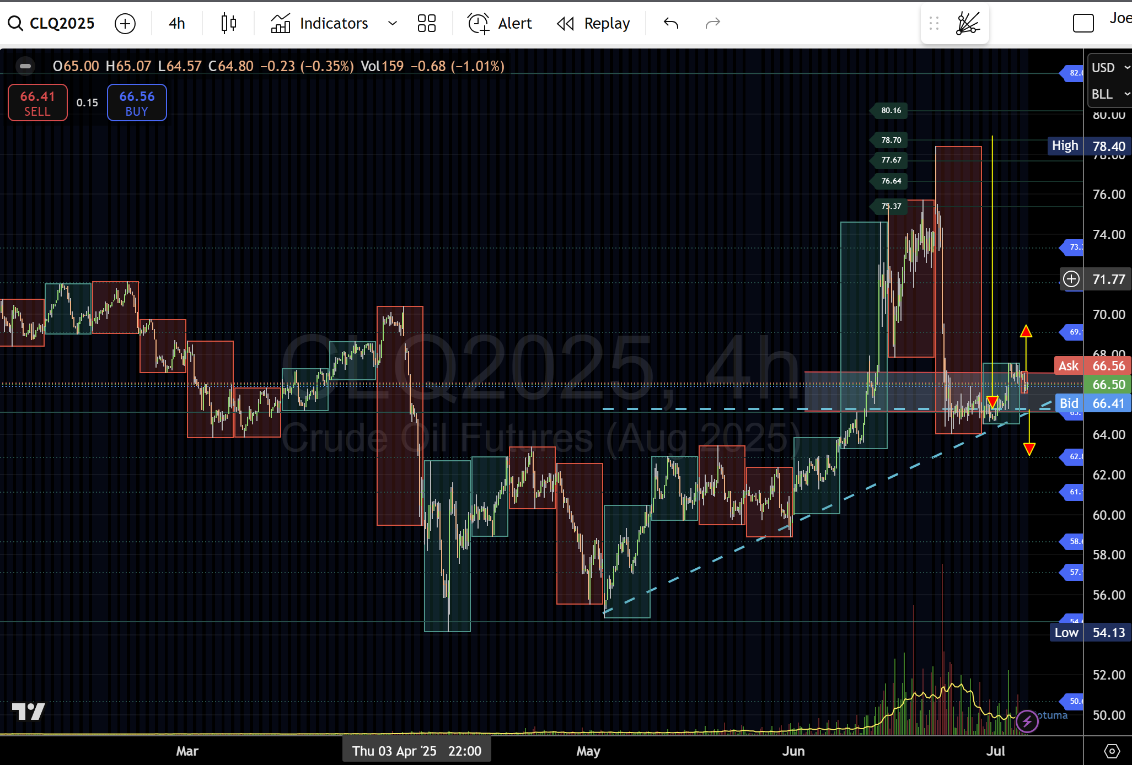Click the redo arrow
This screenshot has width=1132, height=765.
(712, 23)
